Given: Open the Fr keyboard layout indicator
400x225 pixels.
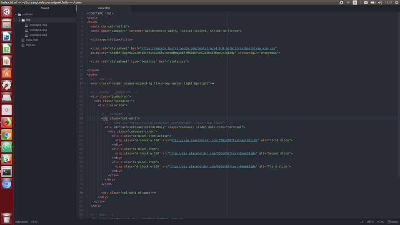Looking at the screenshot, I should click(355, 2).
